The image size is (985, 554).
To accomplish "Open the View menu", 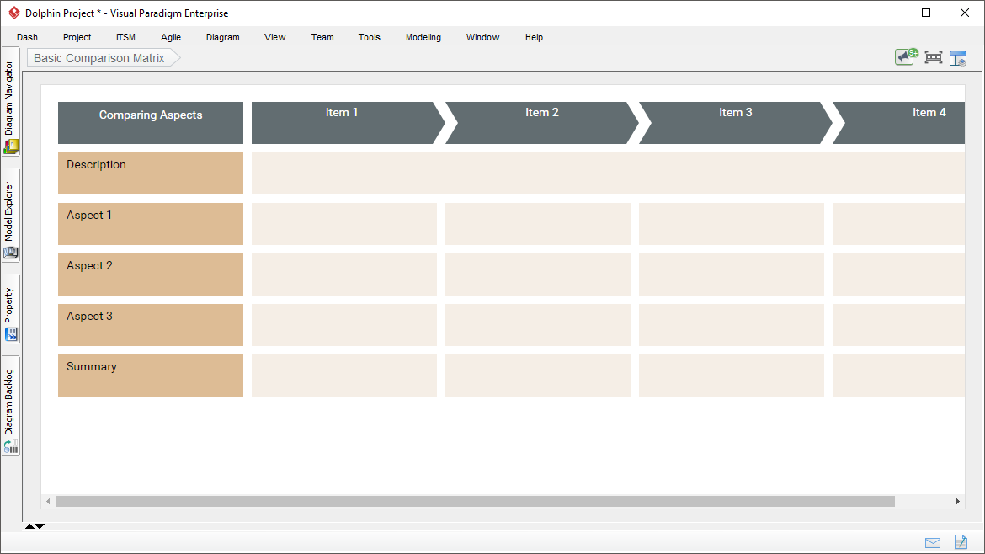I will point(274,37).
